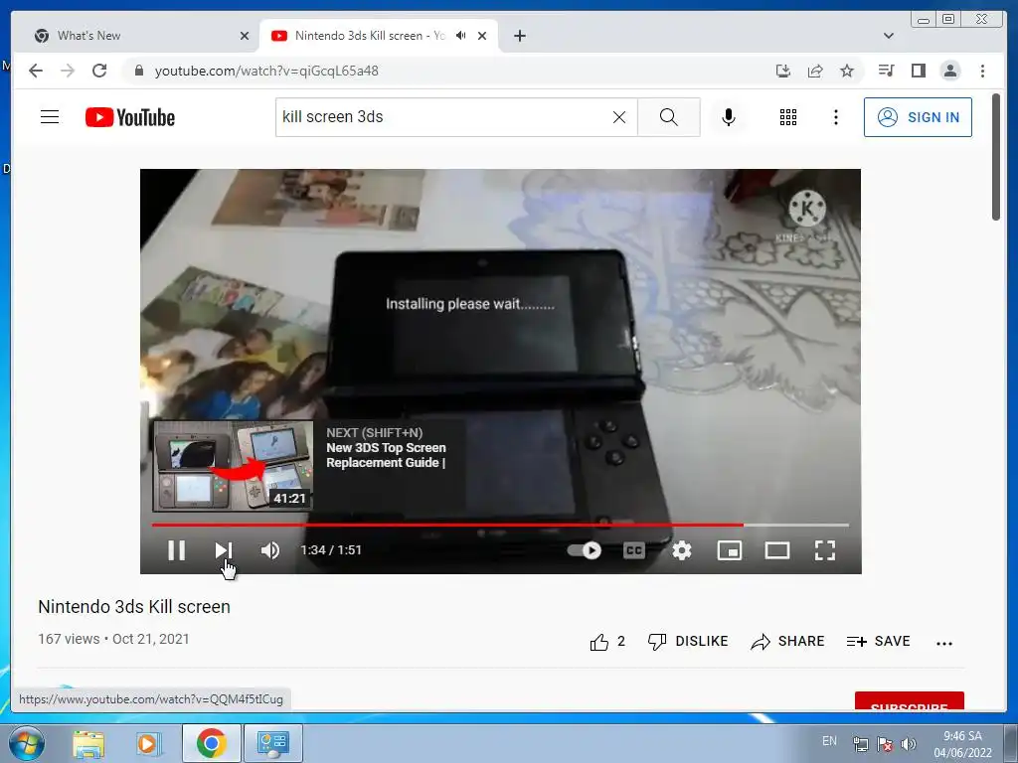The image size is (1018, 763).
Task: Reload the page
Action: click(x=99, y=71)
